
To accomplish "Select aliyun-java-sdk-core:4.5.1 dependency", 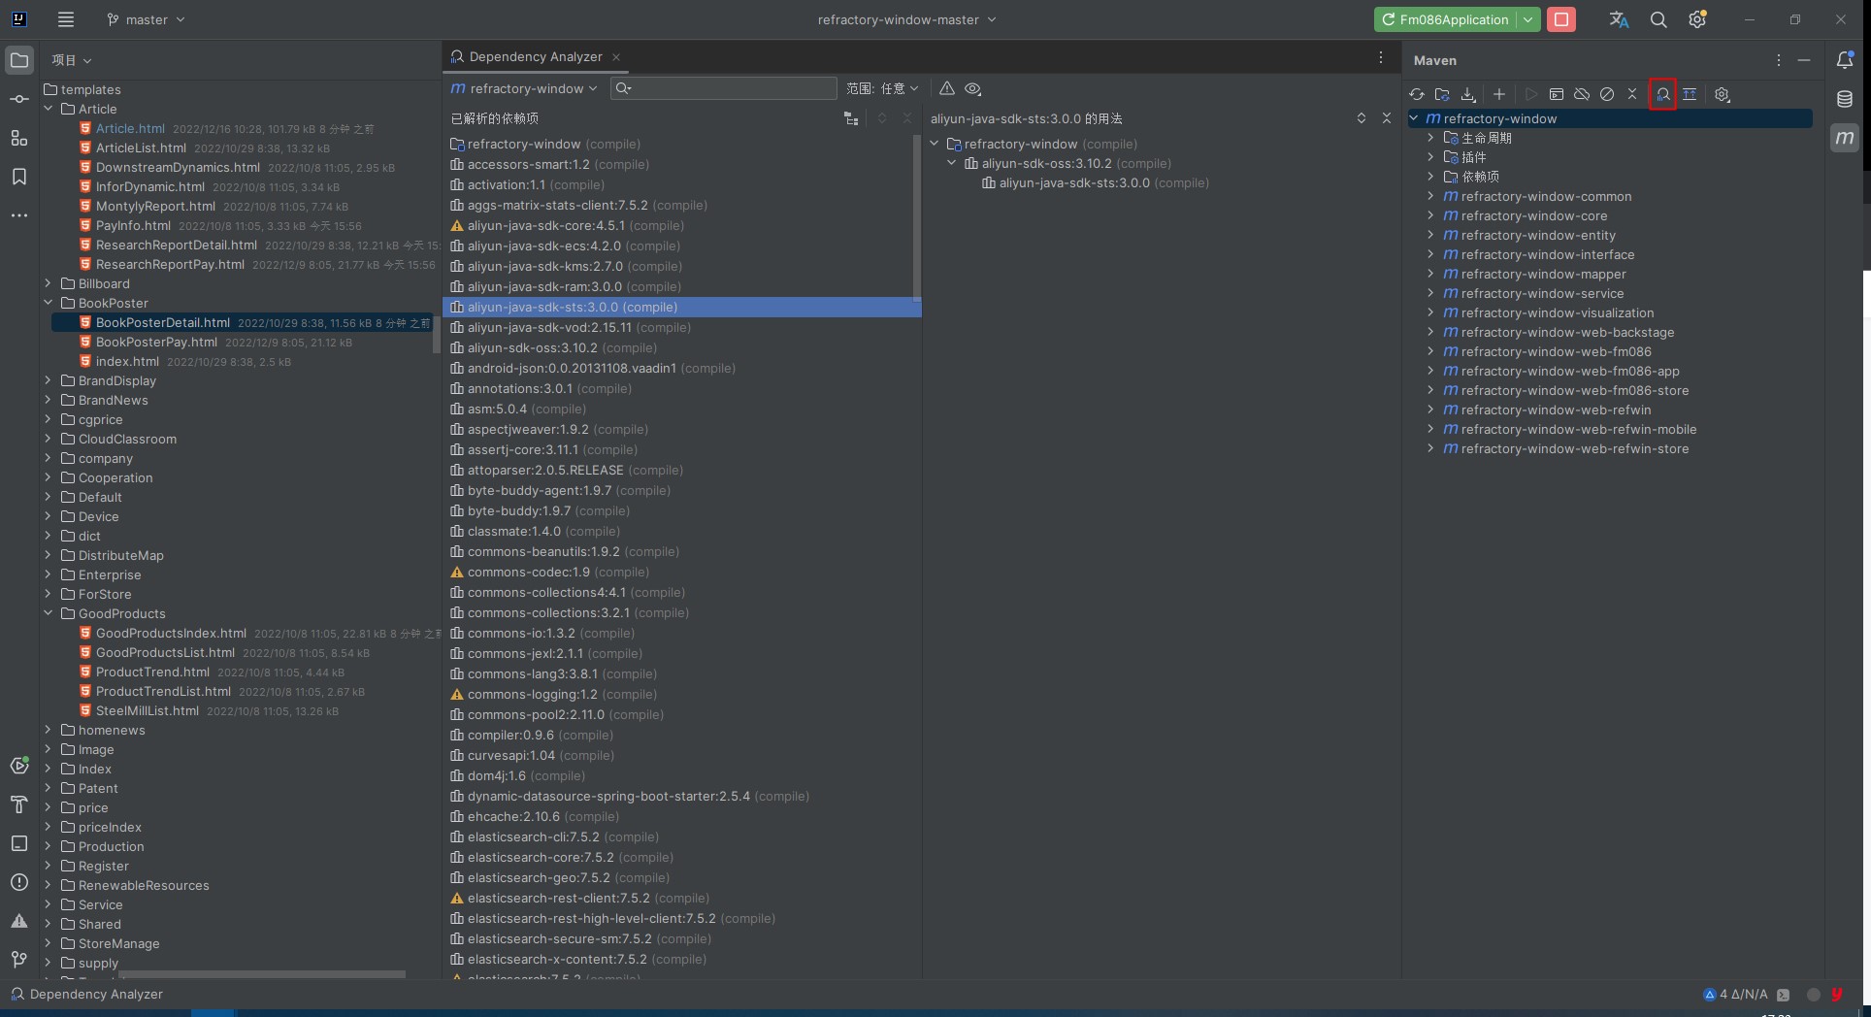I will tap(681, 225).
